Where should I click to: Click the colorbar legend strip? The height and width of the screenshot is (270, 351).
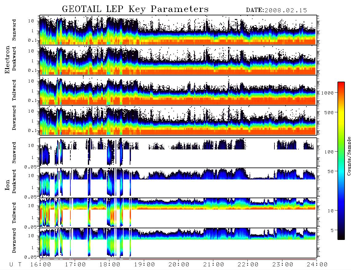pyautogui.click(x=341, y=161)
